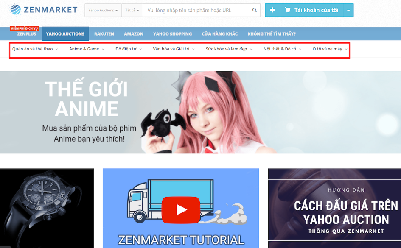Select the YAHOO AUCTIONS tab

click(x=65, y=34)
